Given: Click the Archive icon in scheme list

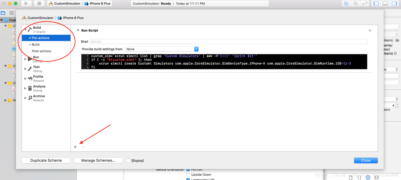Looking at the screenshot, I should [x=30, y=98].
